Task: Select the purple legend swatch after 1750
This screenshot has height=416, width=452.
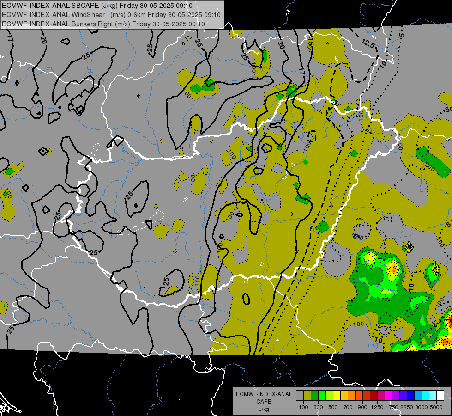Action: 396,395
